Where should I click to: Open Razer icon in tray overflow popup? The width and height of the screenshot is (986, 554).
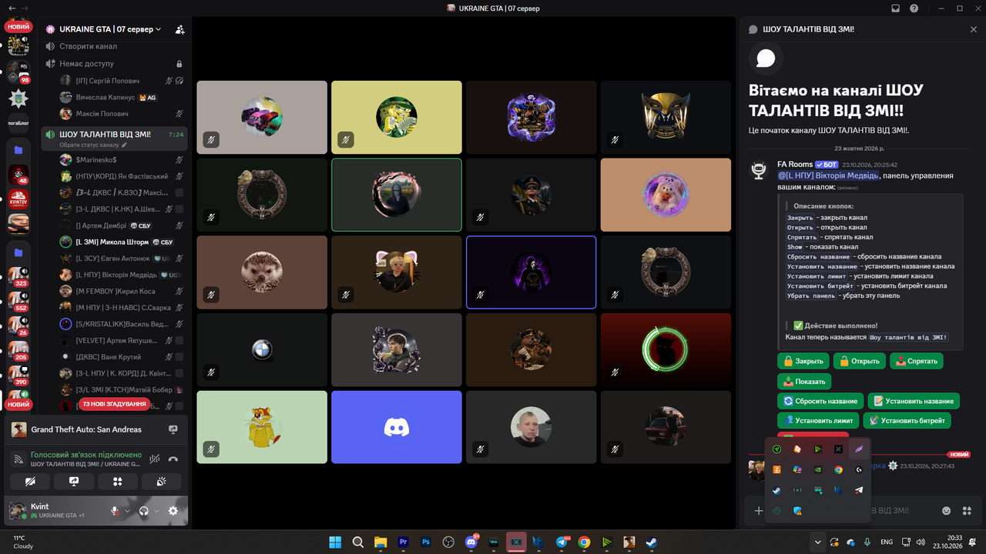tap(777, 449)
